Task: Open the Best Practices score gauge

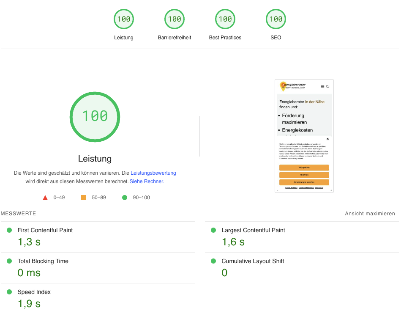Action: tap(225, 19)
